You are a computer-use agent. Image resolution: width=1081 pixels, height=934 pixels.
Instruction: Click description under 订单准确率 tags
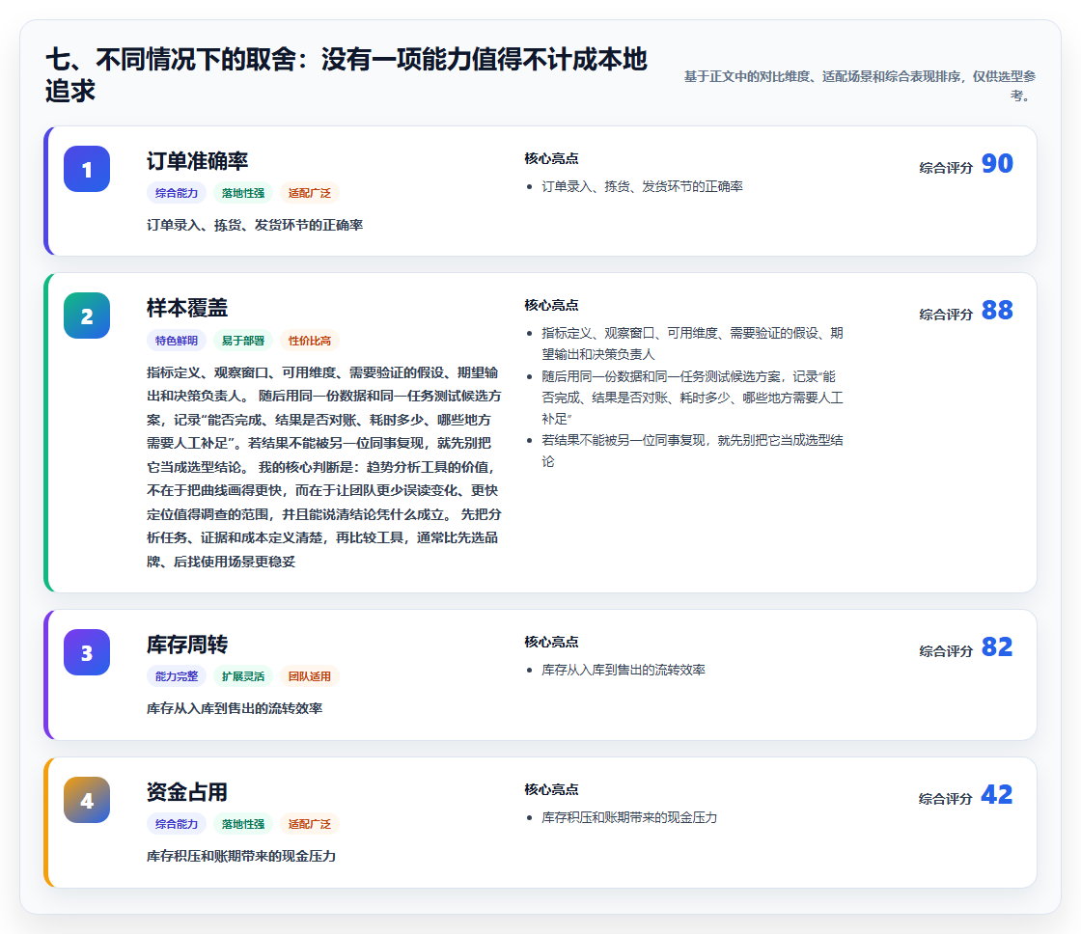click(255, 225)
